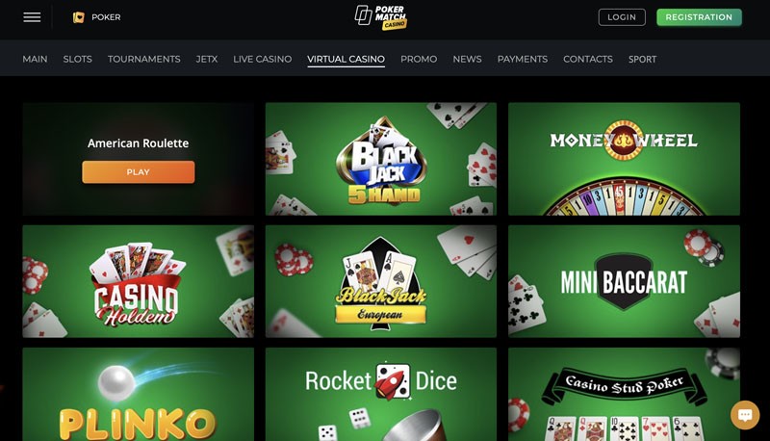Select the Rocket Dice game tile
This screenshot has height=441, width=770.
[x=381, y=395]
